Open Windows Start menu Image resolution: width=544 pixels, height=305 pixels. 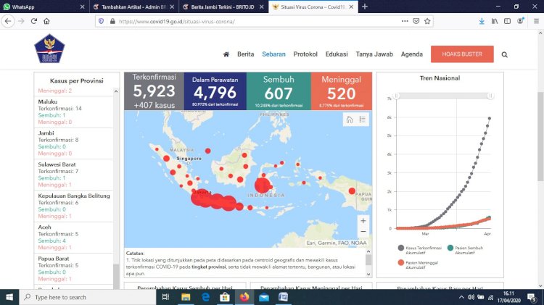(9, 297)
